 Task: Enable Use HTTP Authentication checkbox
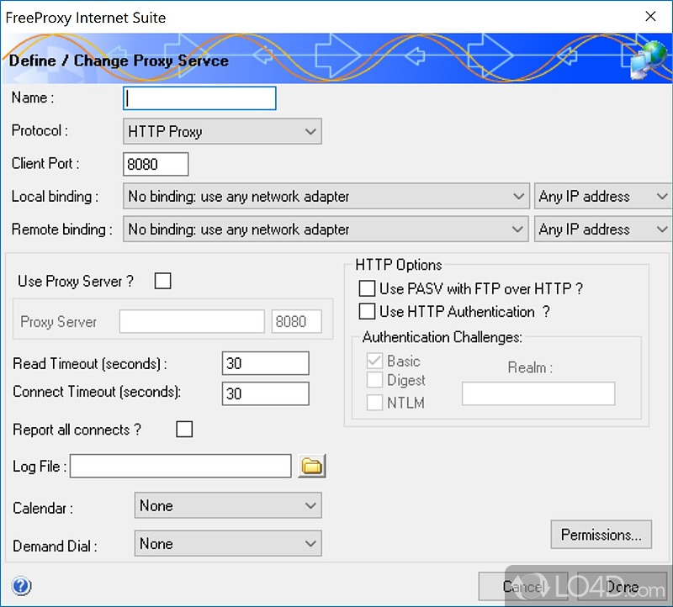point(367,311)
